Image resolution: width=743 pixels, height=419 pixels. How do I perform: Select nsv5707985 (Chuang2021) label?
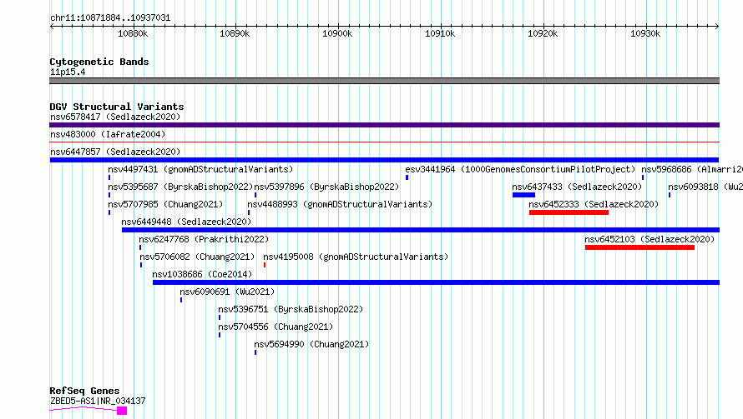165,204
